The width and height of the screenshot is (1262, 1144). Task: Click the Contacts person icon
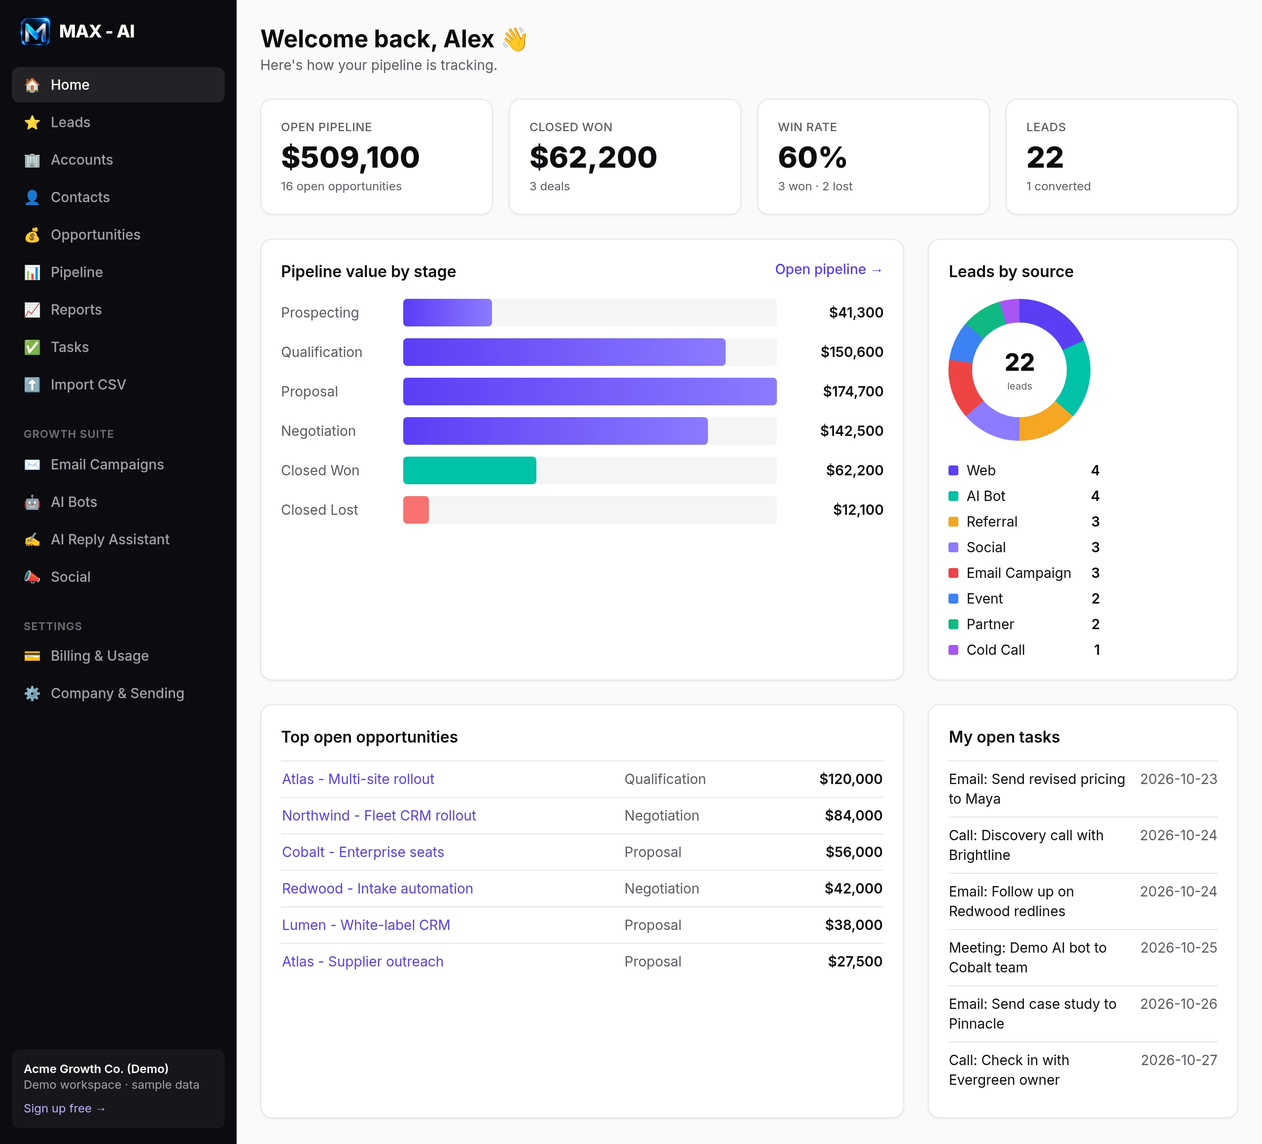tap(32, 198)
